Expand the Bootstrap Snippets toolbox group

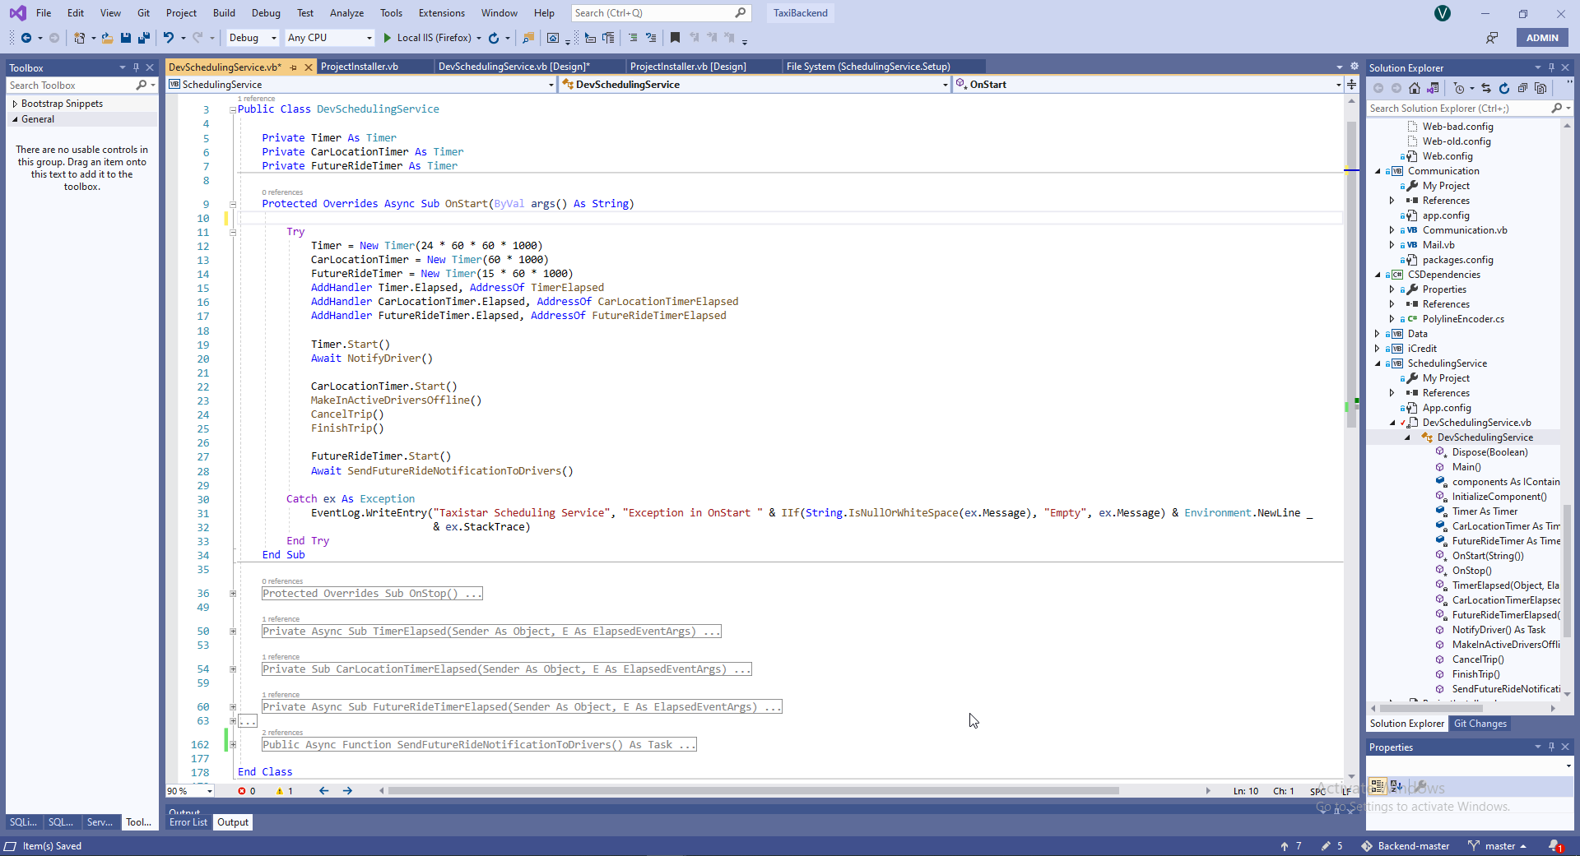[15, 104]
